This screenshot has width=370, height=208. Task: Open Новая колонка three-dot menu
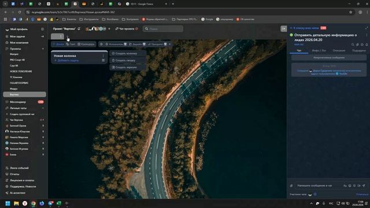103,56
